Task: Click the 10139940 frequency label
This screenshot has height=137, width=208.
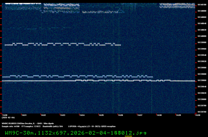Action: 202,55
